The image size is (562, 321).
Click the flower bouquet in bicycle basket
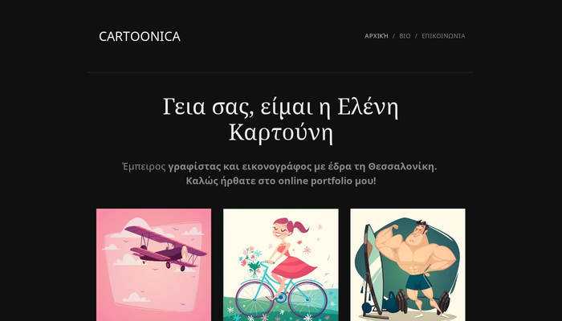pos(251,261)
